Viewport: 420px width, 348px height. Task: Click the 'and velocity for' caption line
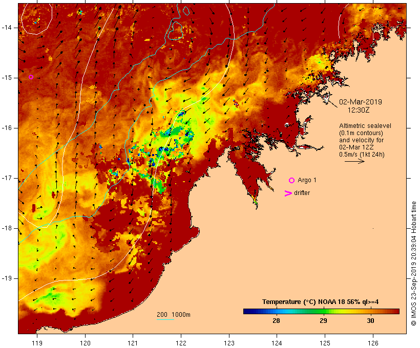click(361, 140)
